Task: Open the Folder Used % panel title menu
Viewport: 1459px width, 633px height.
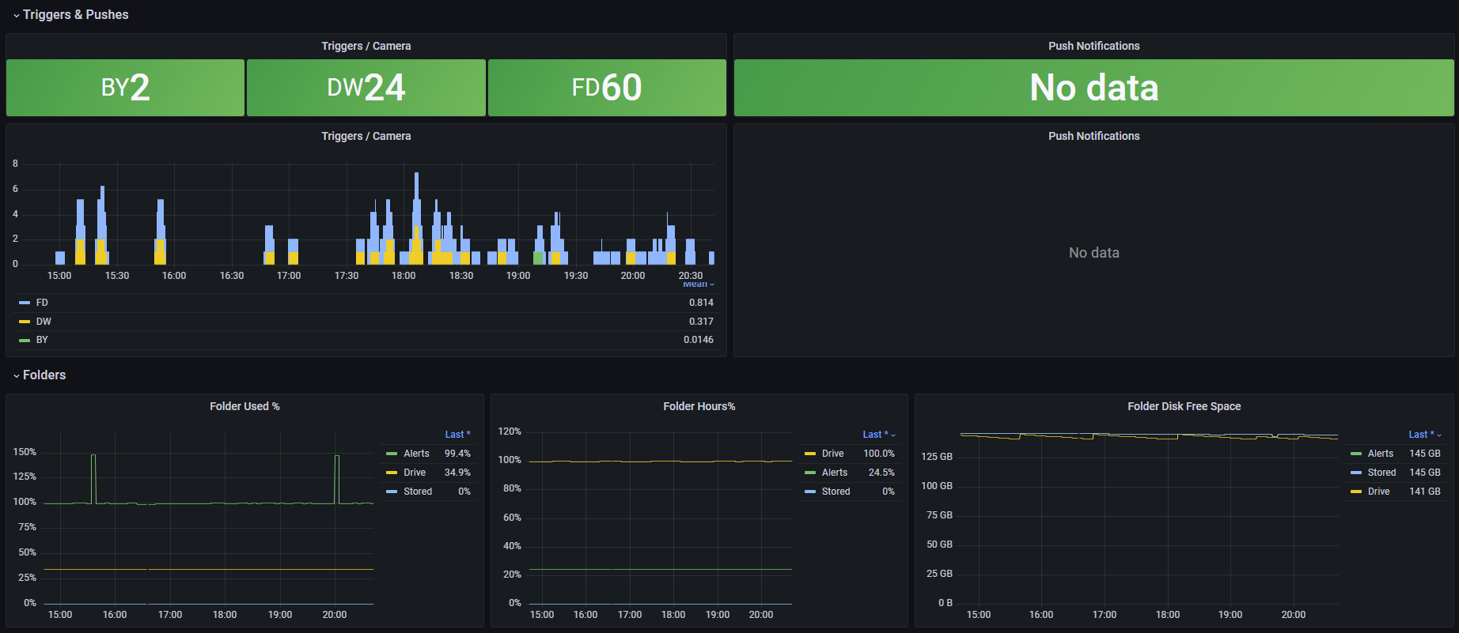Action: pos(244,406)
